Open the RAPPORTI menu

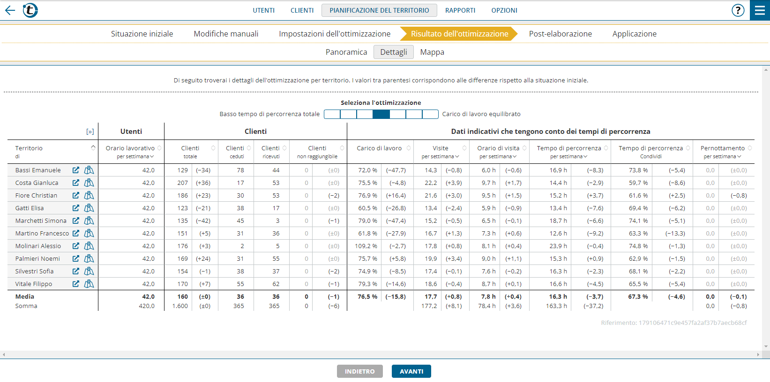pos(460,10)
